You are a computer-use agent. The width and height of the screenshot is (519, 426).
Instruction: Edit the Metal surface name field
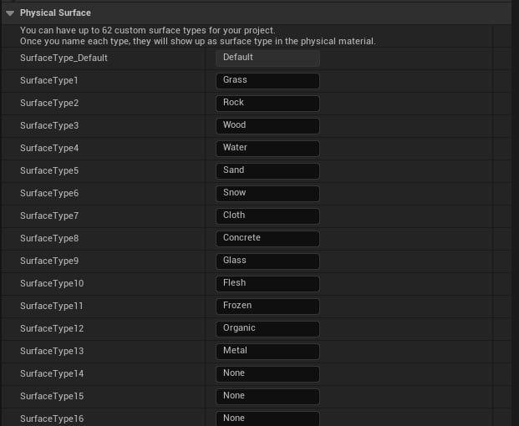pos(267,351)
